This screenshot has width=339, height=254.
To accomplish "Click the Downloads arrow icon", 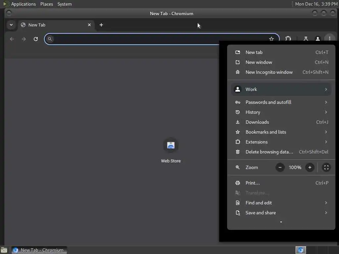I will tap(238, 122).
